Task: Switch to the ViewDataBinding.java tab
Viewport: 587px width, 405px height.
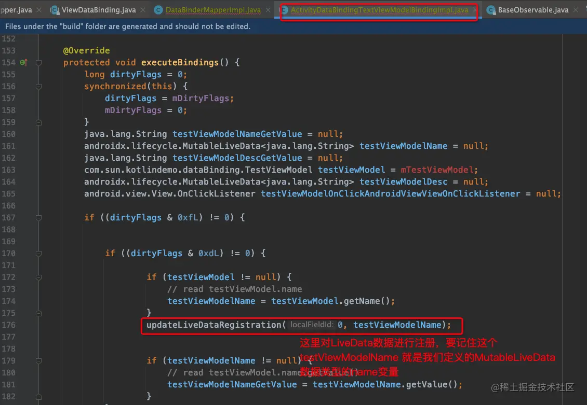Action: 99,10
